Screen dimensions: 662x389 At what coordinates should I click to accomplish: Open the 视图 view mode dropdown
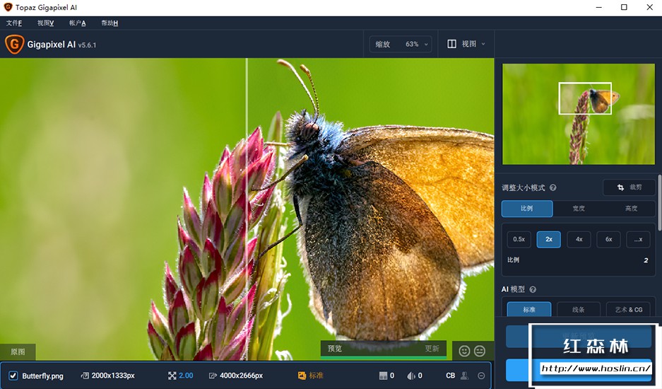(466, 44)
